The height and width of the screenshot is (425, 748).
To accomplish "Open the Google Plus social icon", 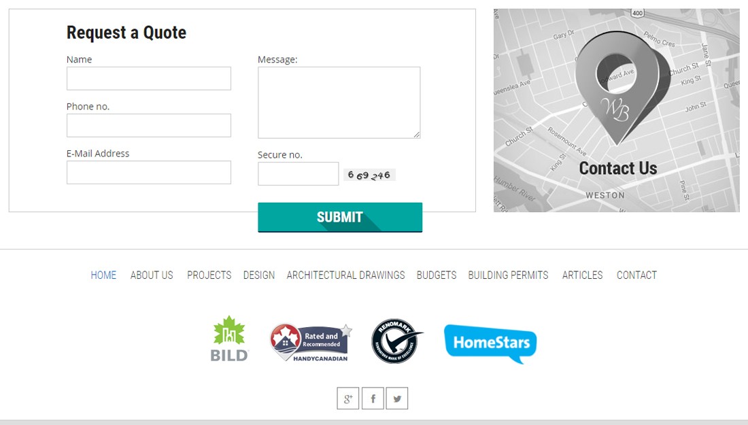I will click(x=347, y=398).
